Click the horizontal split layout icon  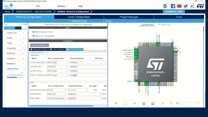tap(171, 103)
